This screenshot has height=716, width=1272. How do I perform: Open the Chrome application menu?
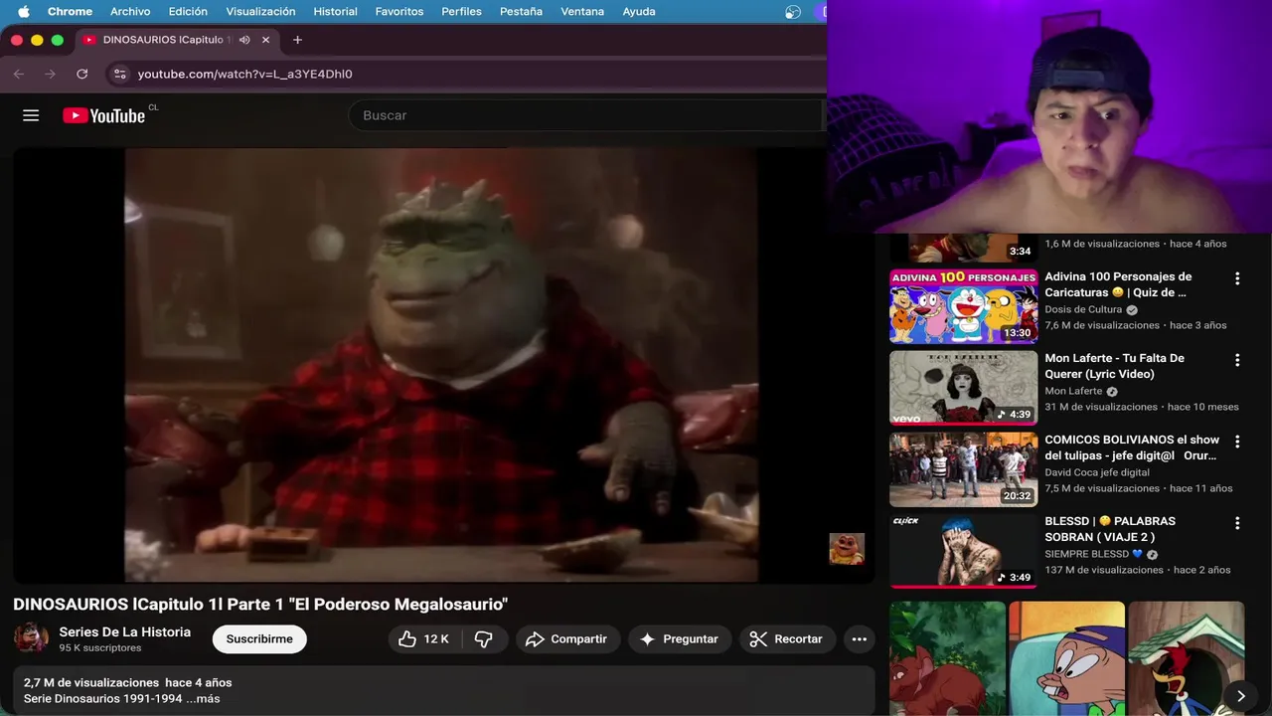coord(70,12)
